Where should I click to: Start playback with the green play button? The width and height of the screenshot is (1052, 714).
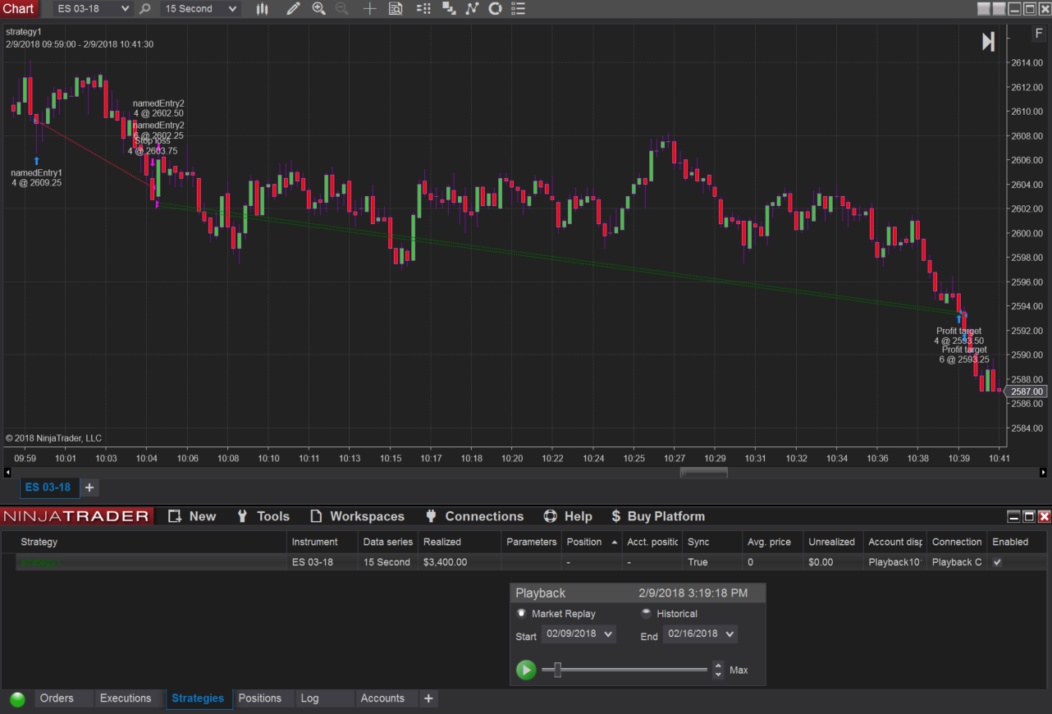click(x=526, y=671)
